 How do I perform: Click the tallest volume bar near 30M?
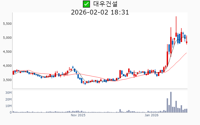point(171,102)
